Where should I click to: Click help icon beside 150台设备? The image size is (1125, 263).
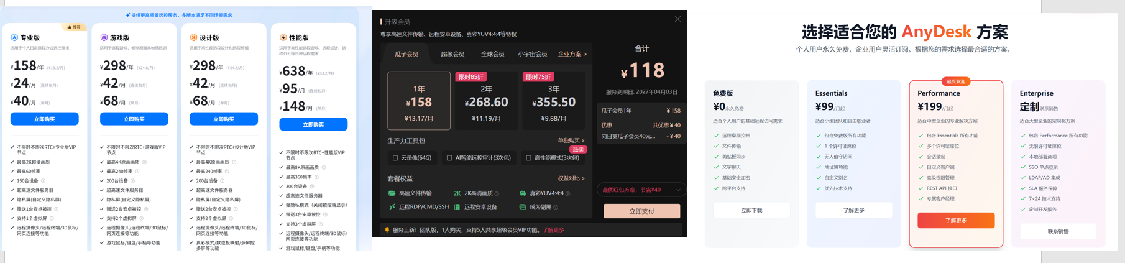click(x=43, y=181)
